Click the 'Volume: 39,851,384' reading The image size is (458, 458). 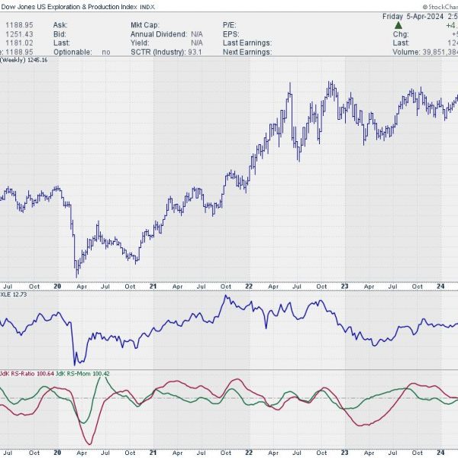click(425, 52)
